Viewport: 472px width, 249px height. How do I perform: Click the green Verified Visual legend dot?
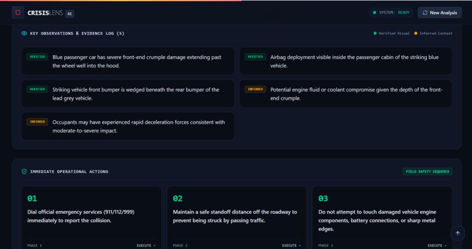pos(375,33)
